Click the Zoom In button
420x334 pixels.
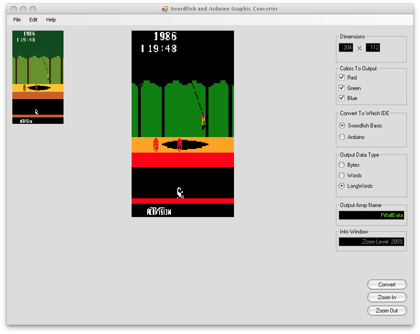[387, 297]
